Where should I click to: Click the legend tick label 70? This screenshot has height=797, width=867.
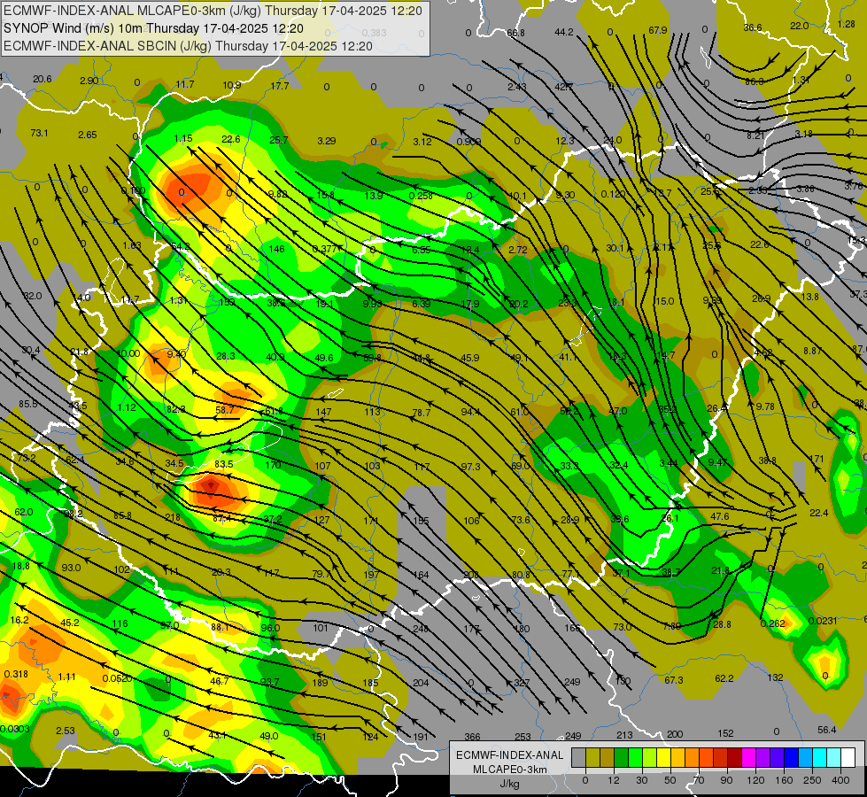pos(699,780)
